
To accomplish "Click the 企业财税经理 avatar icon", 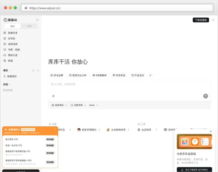I will pos(108,130).
